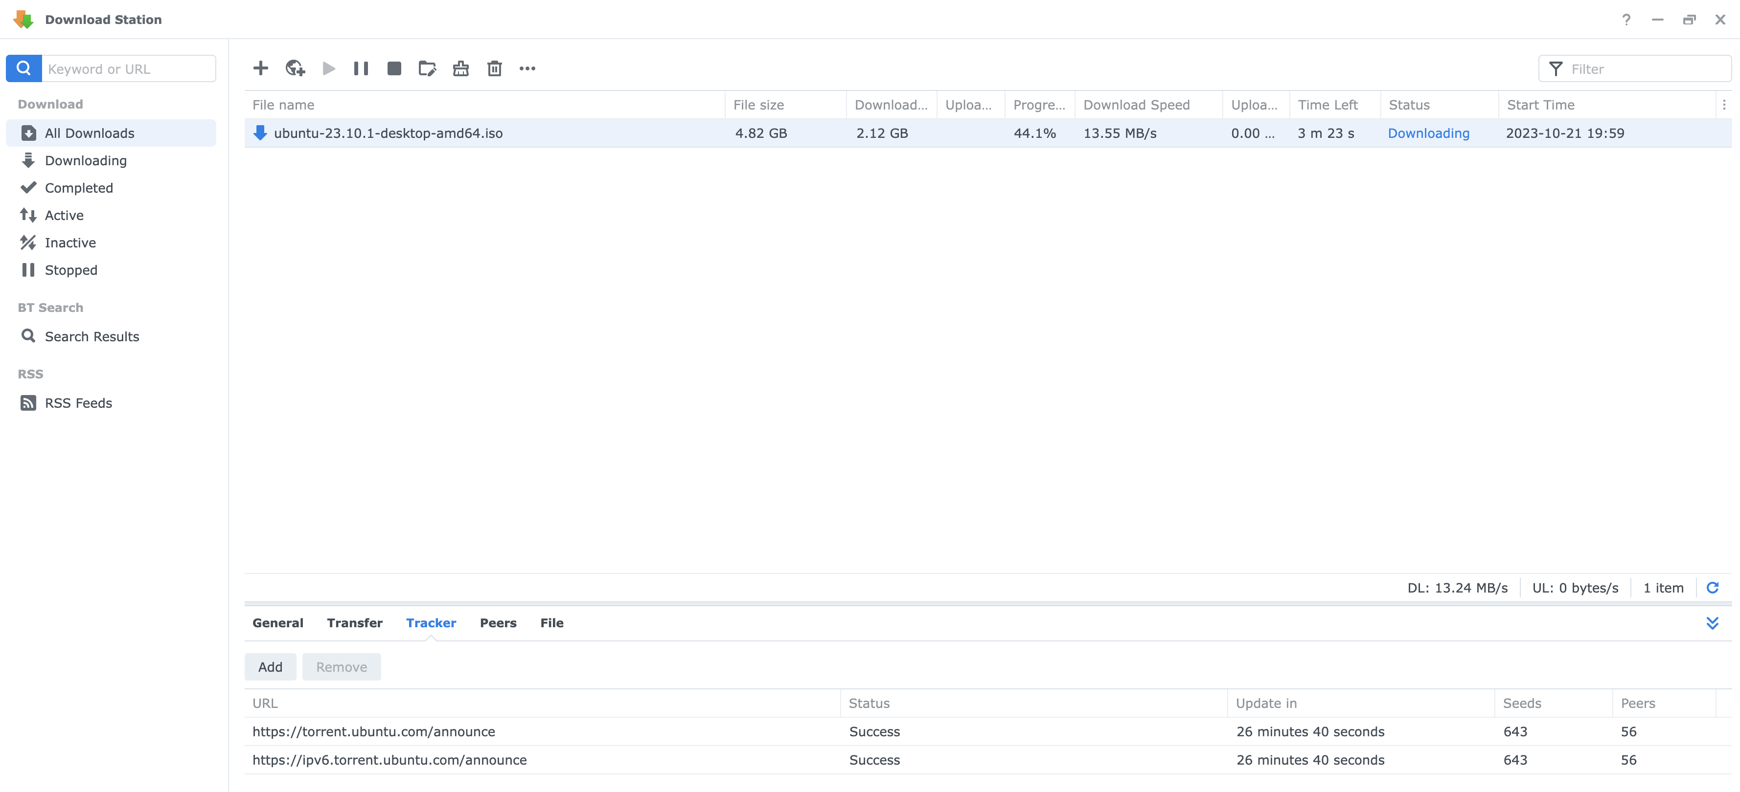The width and height of the screenshot is (1740, 792).
Task: Click the add-by-URL globe icon
Action: tap(295, 68)
